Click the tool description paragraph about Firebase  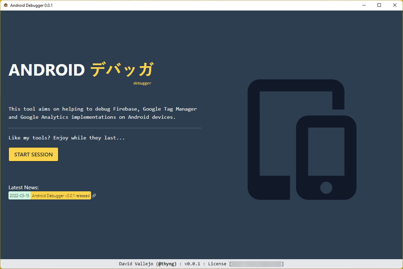click(x=102, y=113)
